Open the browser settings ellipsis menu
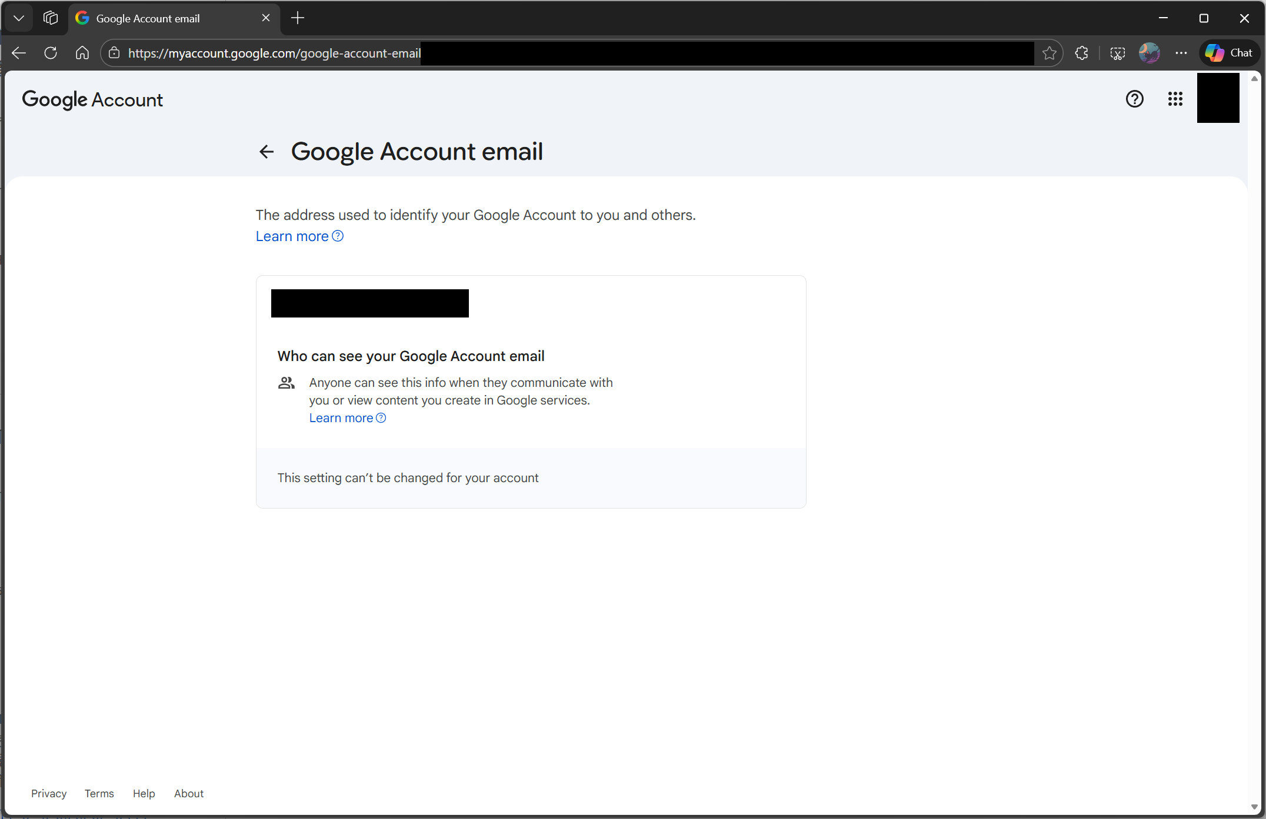This screenshot has width=1266, height=819. tap(1181, 53)
